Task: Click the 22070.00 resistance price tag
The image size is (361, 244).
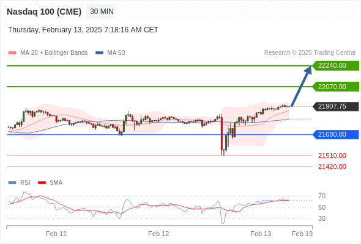Action: tap(336, 87)
